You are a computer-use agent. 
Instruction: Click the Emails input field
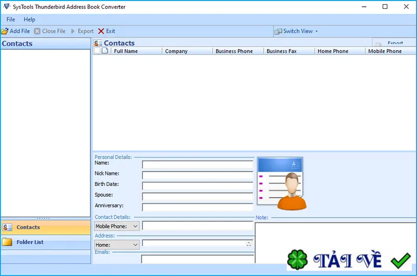[198, 259]
